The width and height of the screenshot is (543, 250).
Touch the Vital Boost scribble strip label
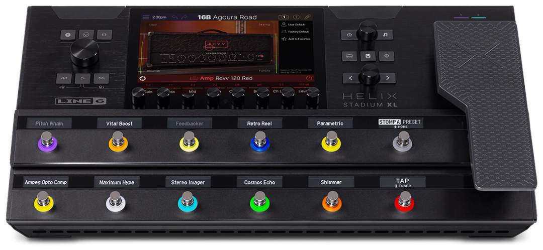[x=119, y=123]
